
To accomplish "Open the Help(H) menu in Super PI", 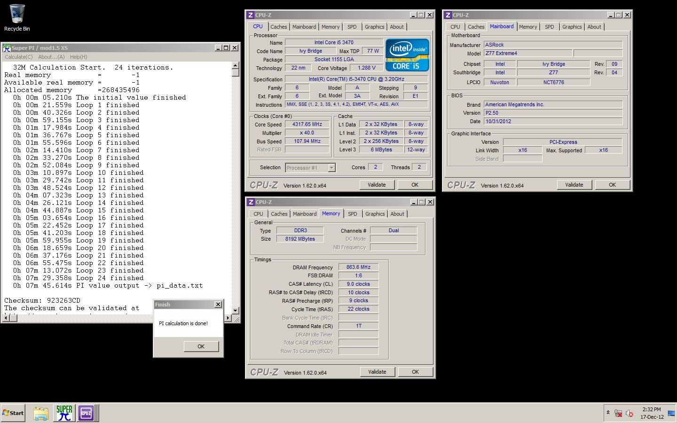I will [x=79, y=57].
